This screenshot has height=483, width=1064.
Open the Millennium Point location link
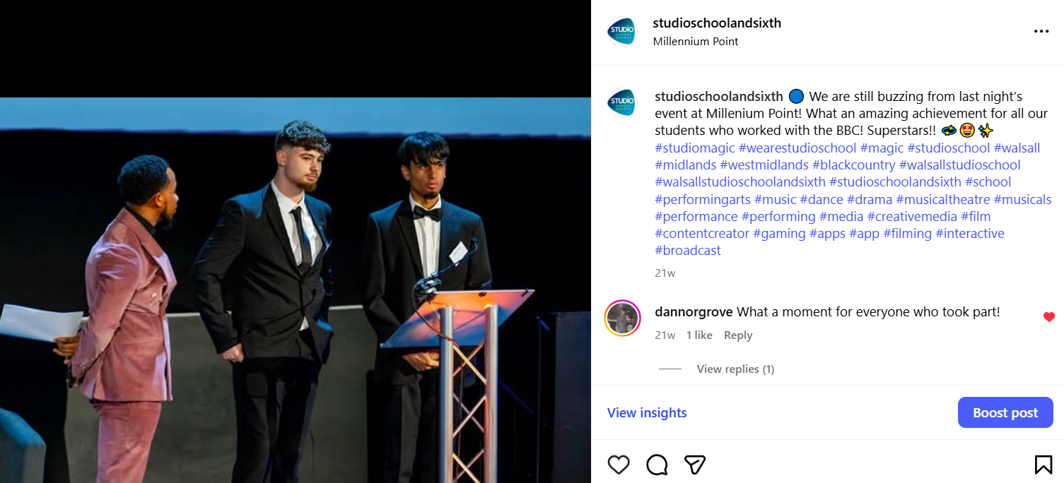696,42
